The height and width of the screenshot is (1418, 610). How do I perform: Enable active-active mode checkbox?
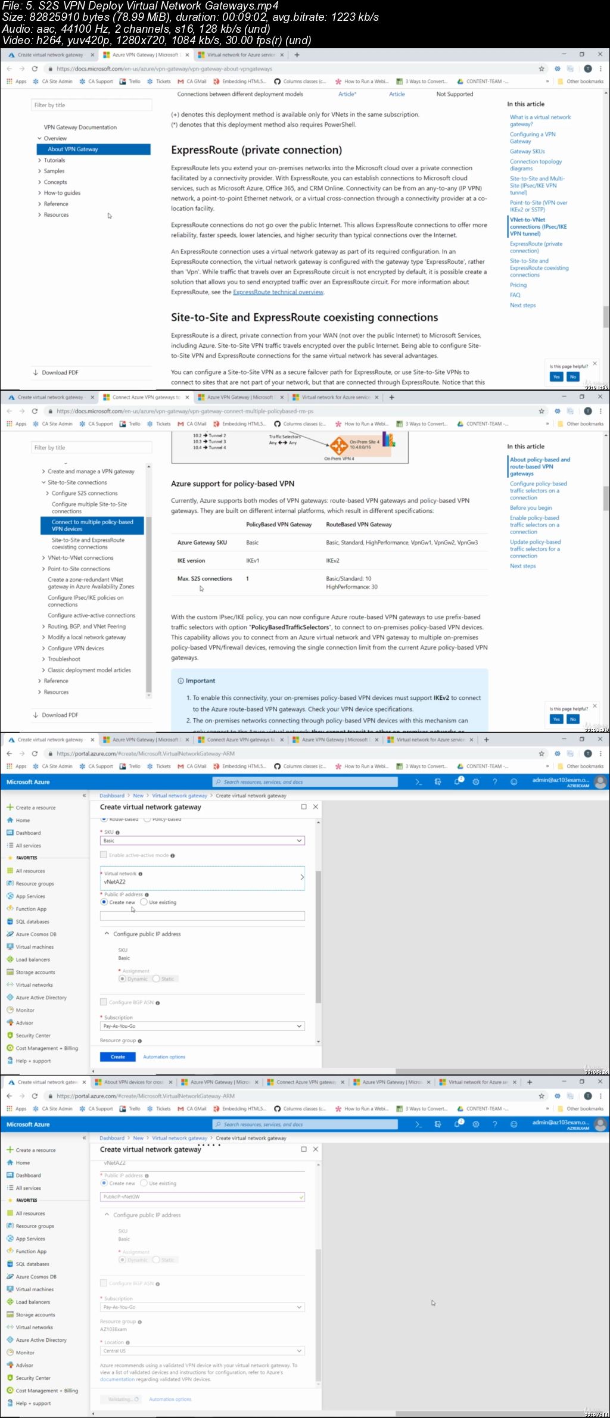point(104,855)
